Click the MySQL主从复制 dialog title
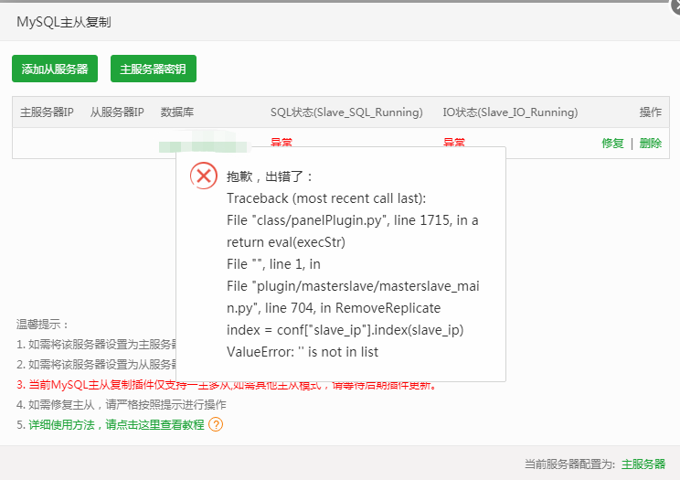The height and width of the screenshot is (480, 680). click(64, 22)
